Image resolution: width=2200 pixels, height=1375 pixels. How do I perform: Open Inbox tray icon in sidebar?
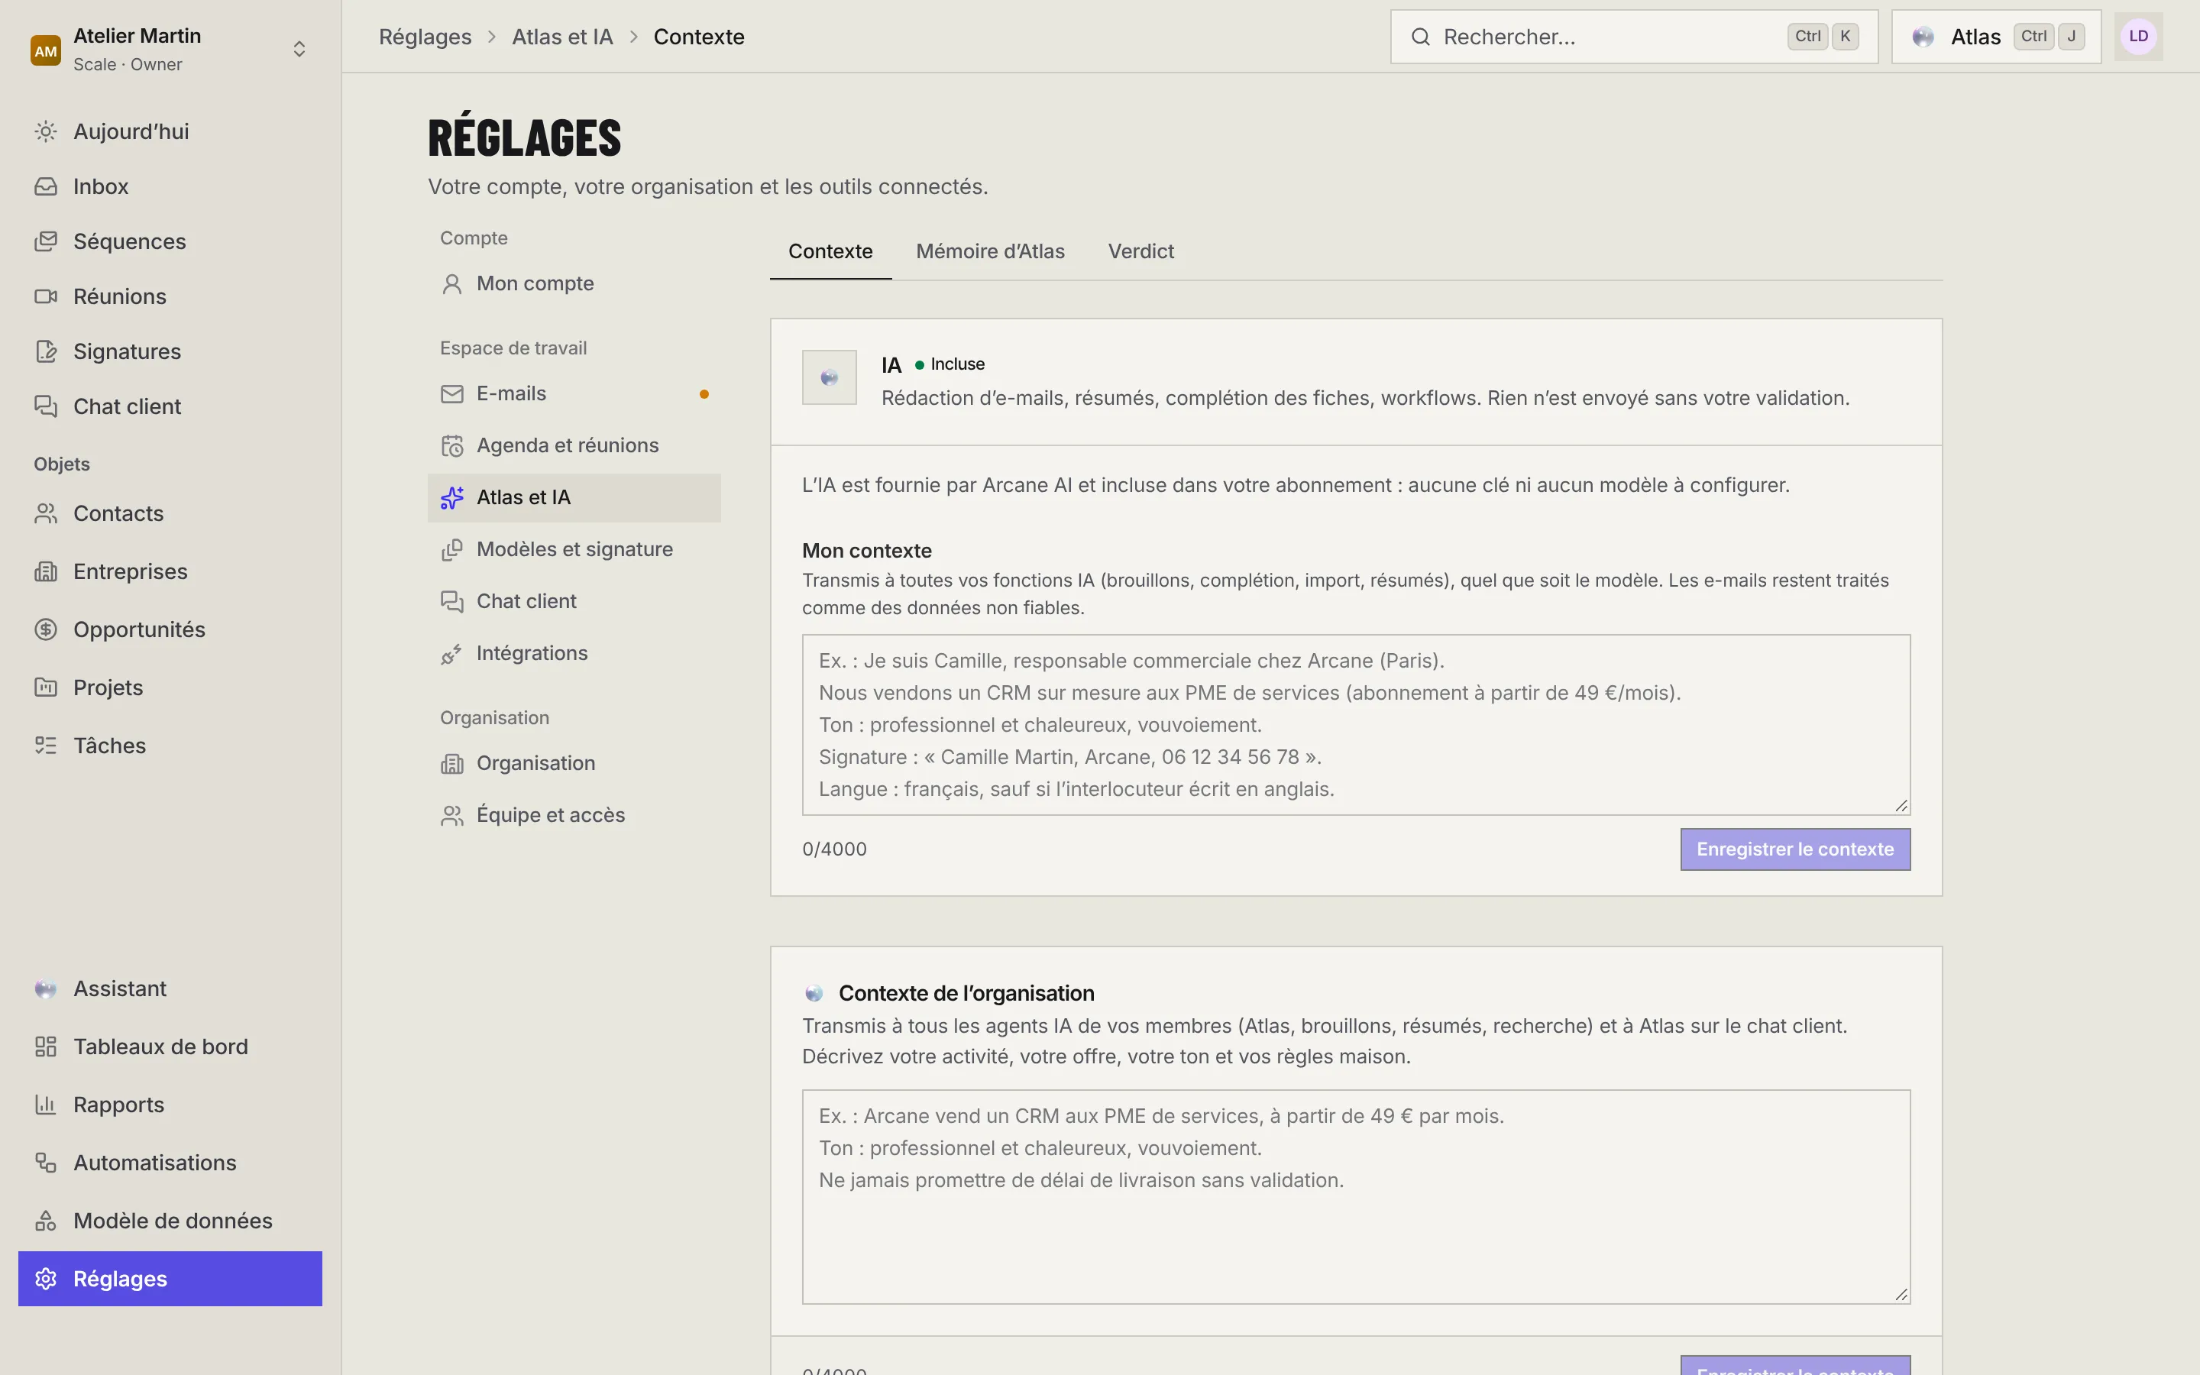pos(46,186)
